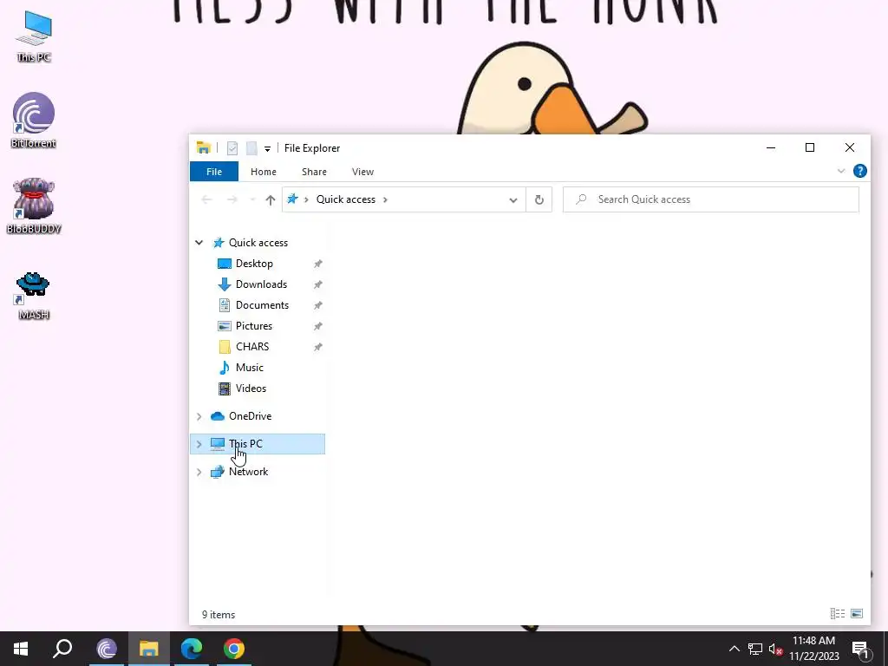Open the Customize Quick Access Toolbar dropdown
Screen dimensions: 888x666
pyautogui.click(x=267, y=149)
